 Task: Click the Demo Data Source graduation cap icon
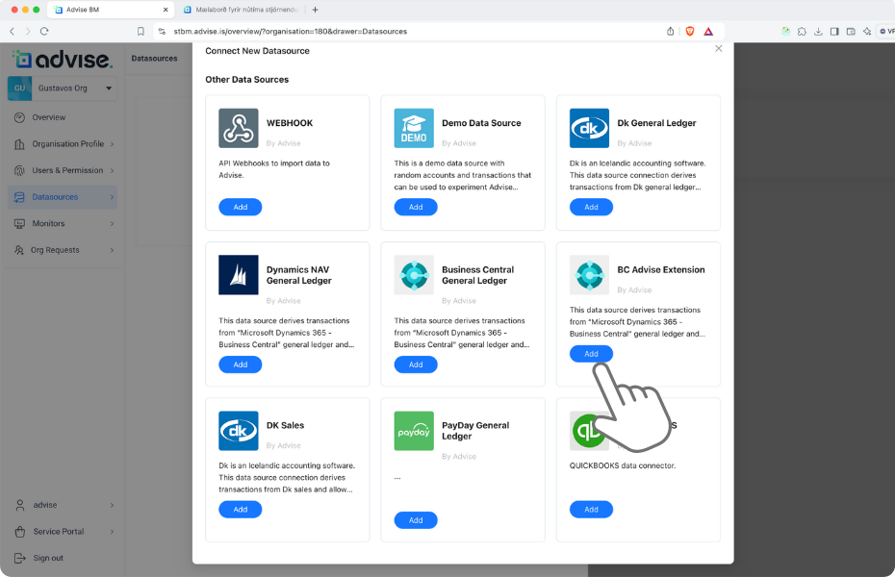[x=414, y=128]
